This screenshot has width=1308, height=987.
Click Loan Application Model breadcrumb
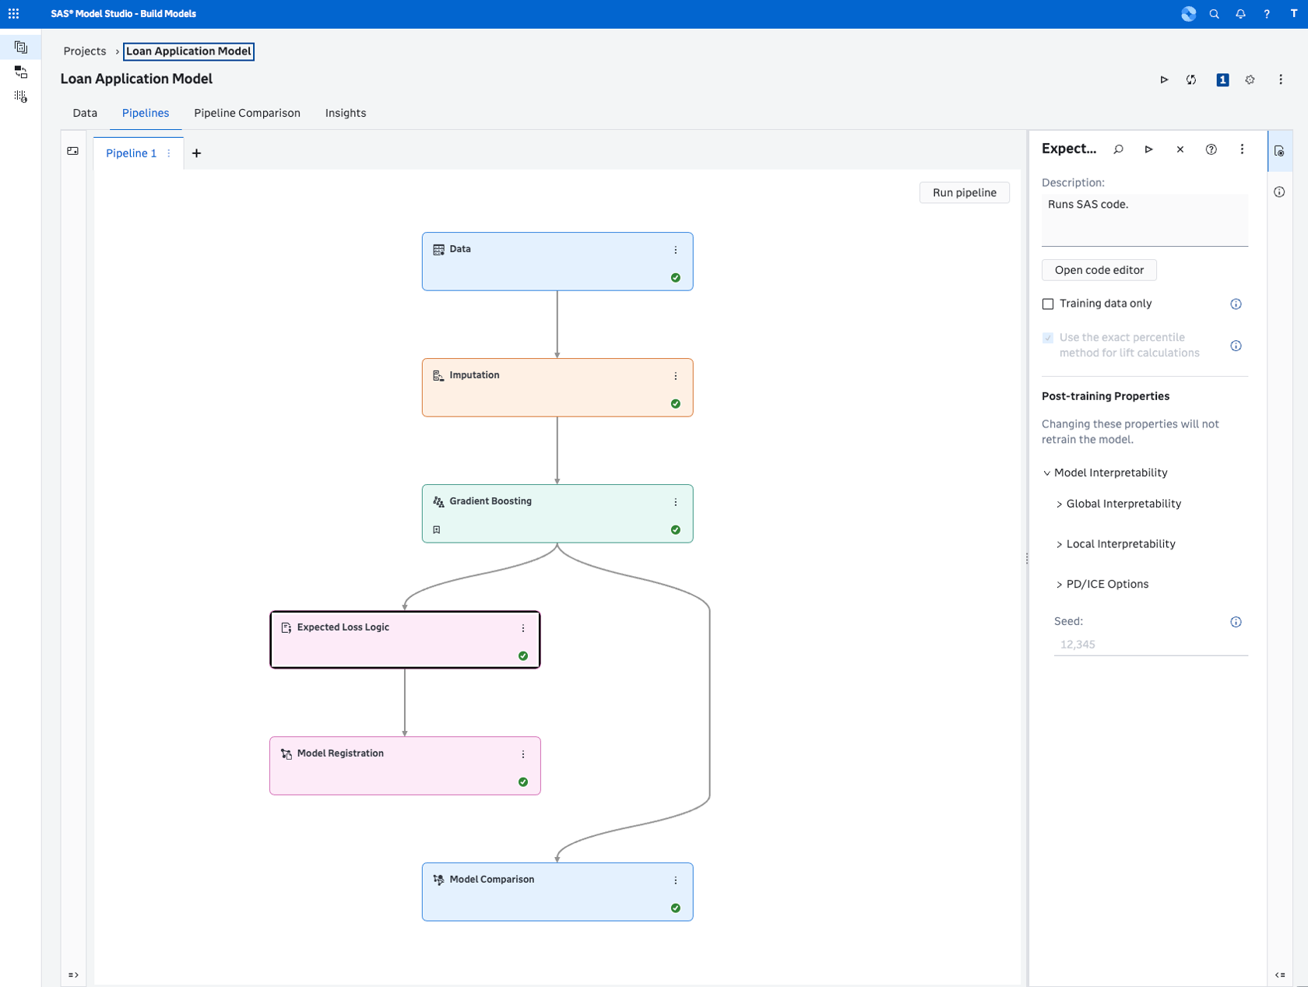tap(188, 51)
